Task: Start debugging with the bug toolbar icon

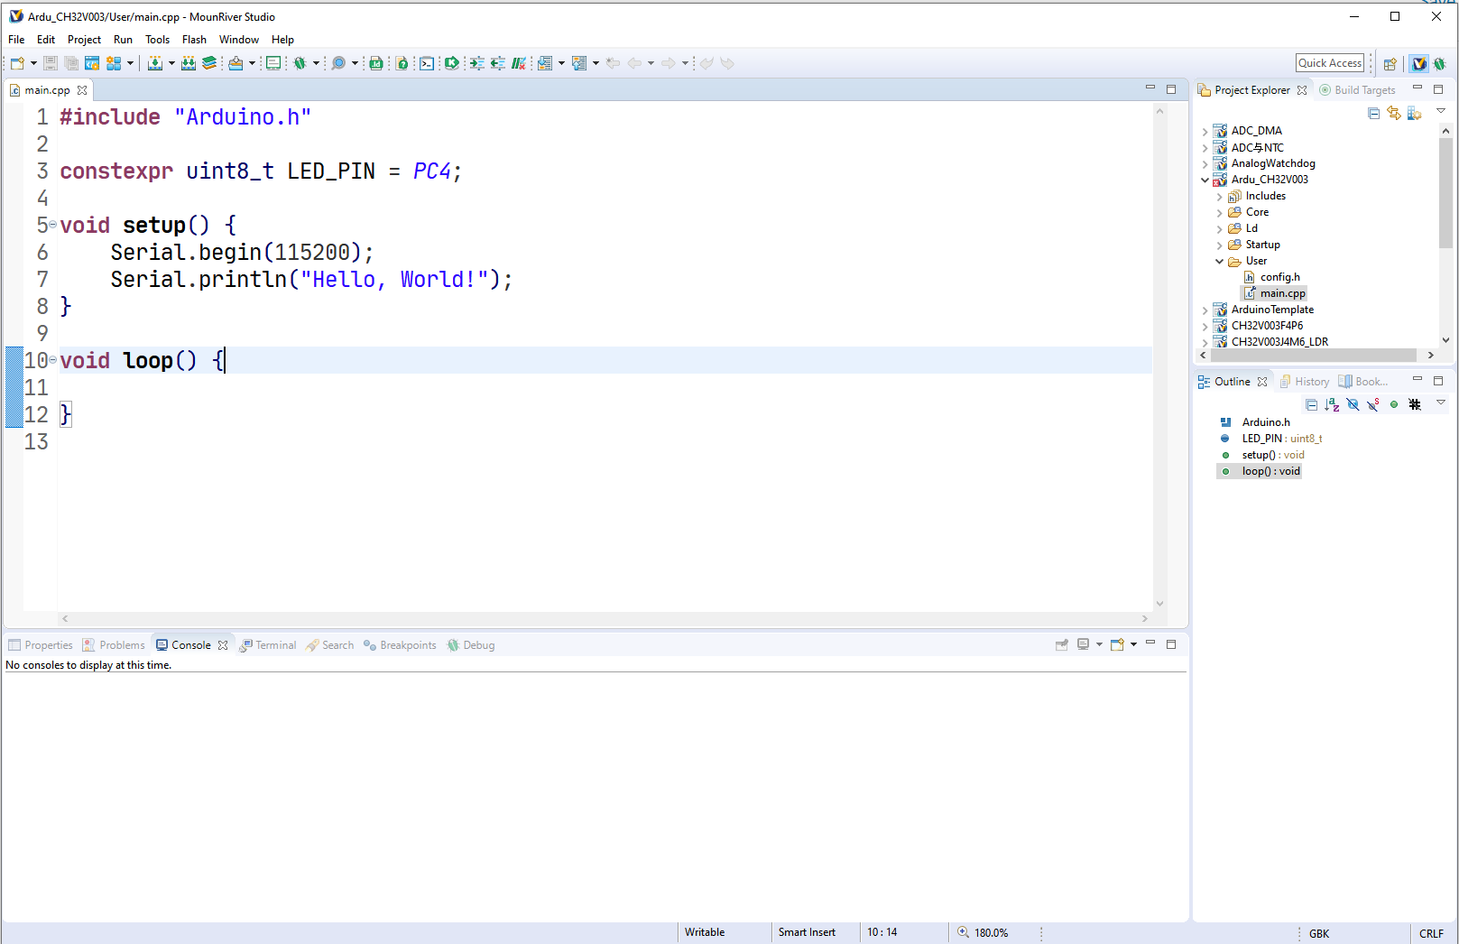Action: [299, 63]
